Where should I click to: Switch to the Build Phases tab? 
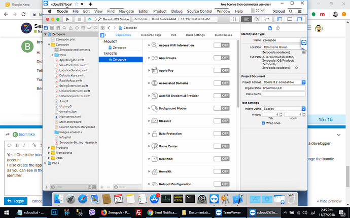223,35
